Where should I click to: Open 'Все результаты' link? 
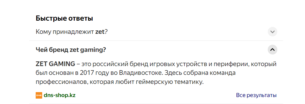tap(256, 95)
